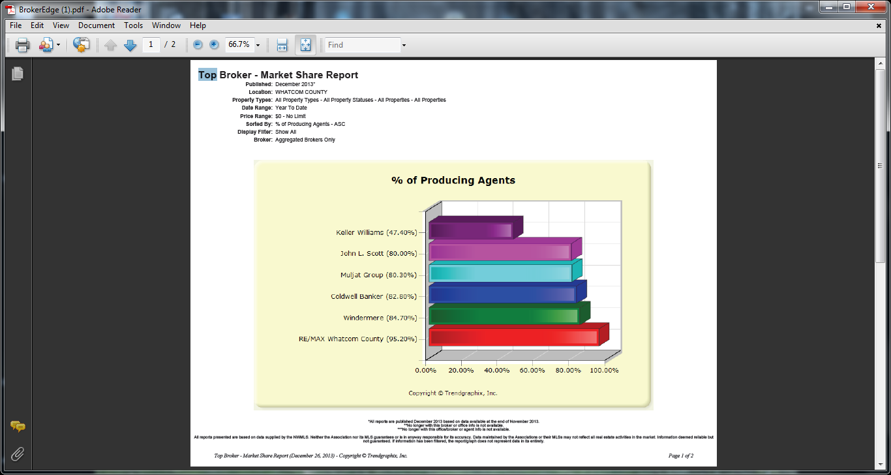Click the WHATCOM COUNTY location text
Screen dimensions: 891x475
tap(301, 92)
